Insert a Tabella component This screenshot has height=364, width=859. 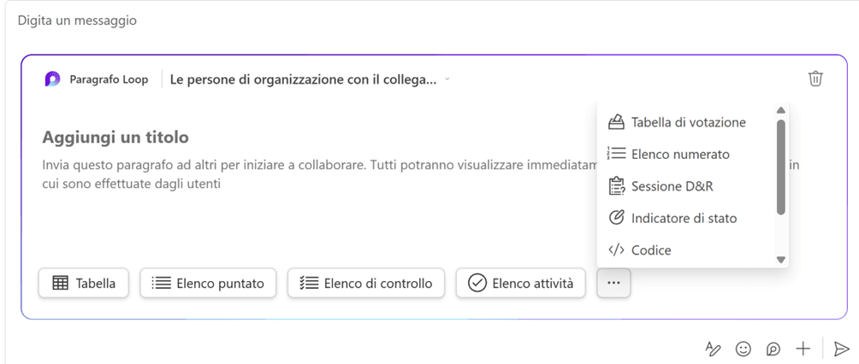click(x=83, y=283)
